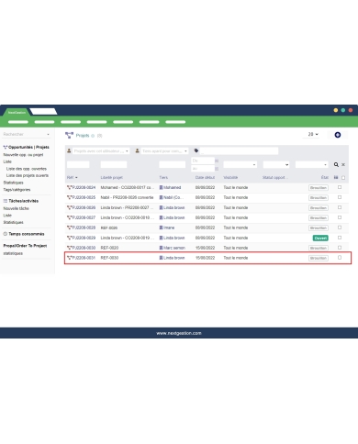Image resolution: width=358 pixels, height=444 pixels.
Task: Click project icon in row PJ2208-0029
Action: (69, 238)
